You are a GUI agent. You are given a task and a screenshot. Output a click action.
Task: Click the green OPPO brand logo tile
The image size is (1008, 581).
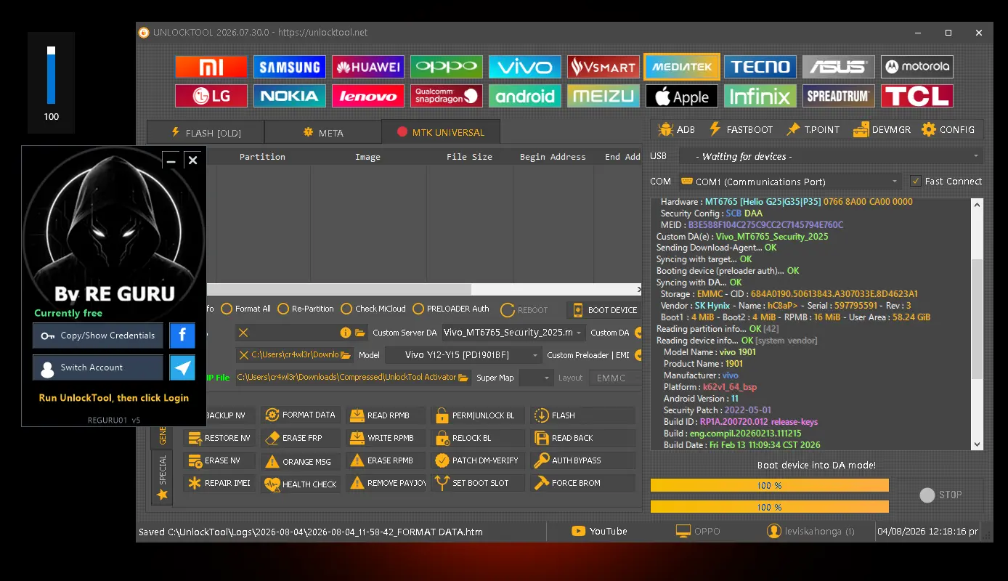(x=447, y=67)
